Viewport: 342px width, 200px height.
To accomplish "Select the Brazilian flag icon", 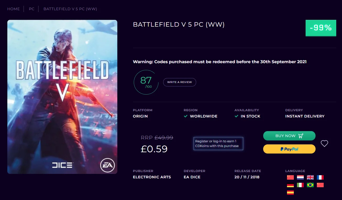I will (x=310, y=185).
